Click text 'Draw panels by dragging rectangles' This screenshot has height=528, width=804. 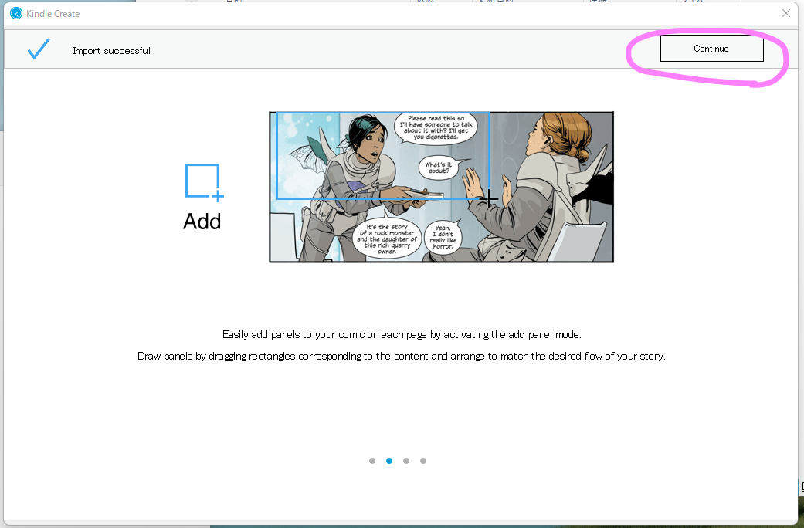tap(217, 357)
